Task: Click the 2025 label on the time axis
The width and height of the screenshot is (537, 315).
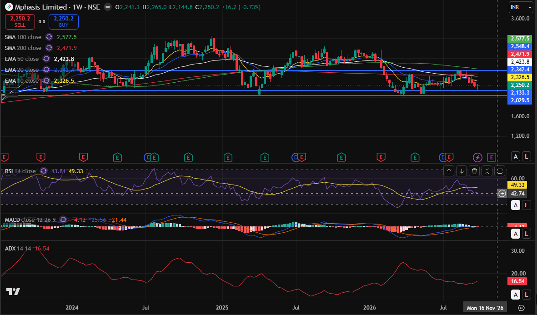Action: tap(222, 307)
